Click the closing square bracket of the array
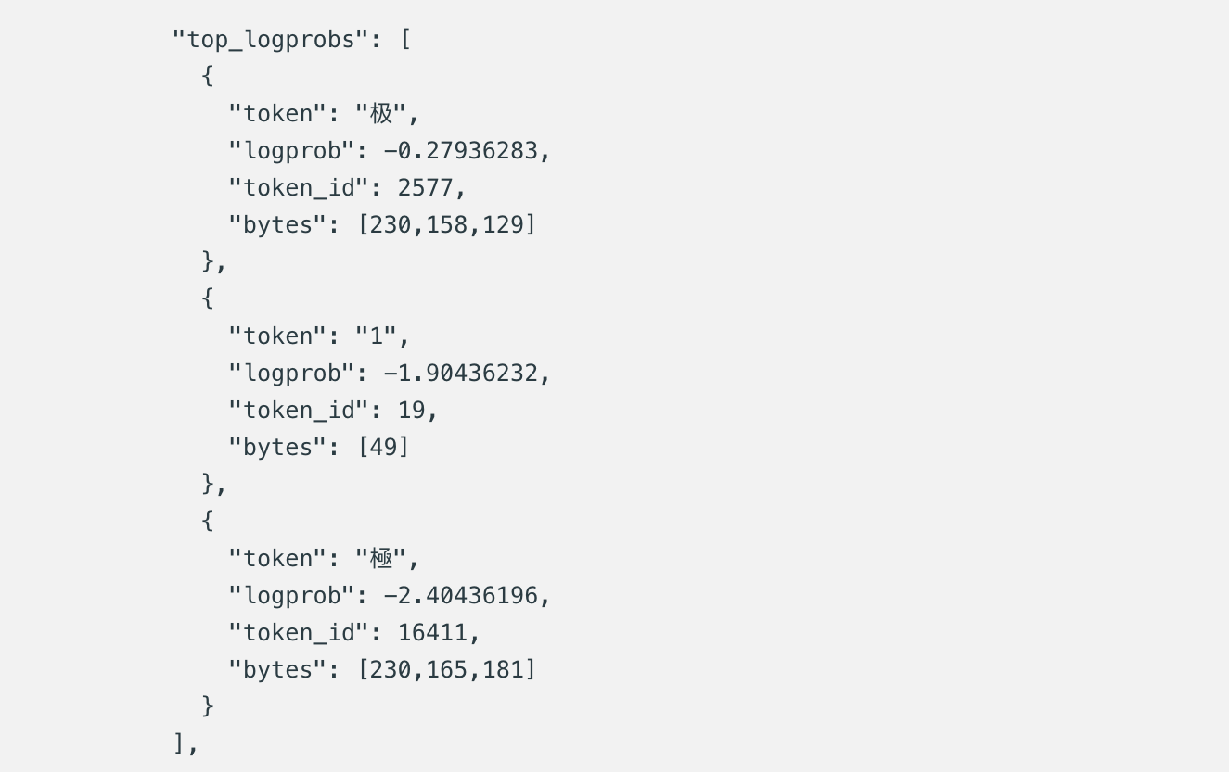Viewport: 1230px width, 773px height. [179, 743]
